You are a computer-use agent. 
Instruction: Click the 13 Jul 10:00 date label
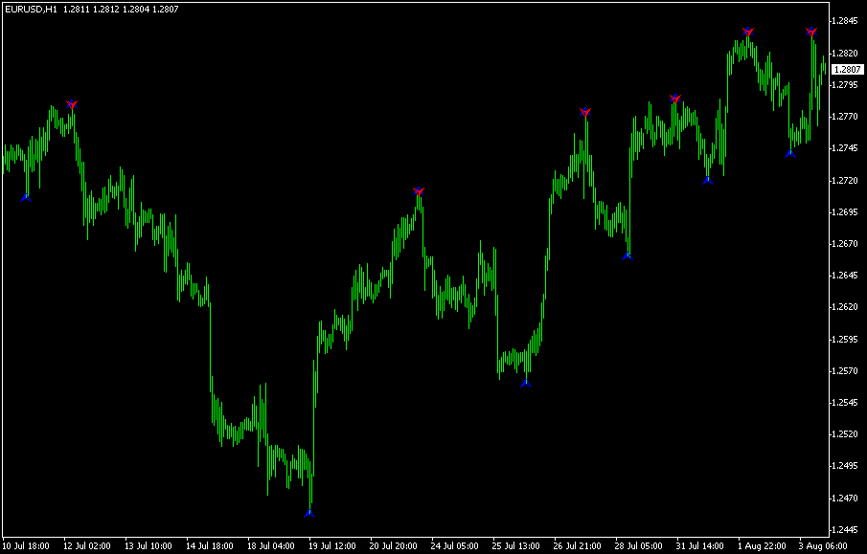[148, 546]
